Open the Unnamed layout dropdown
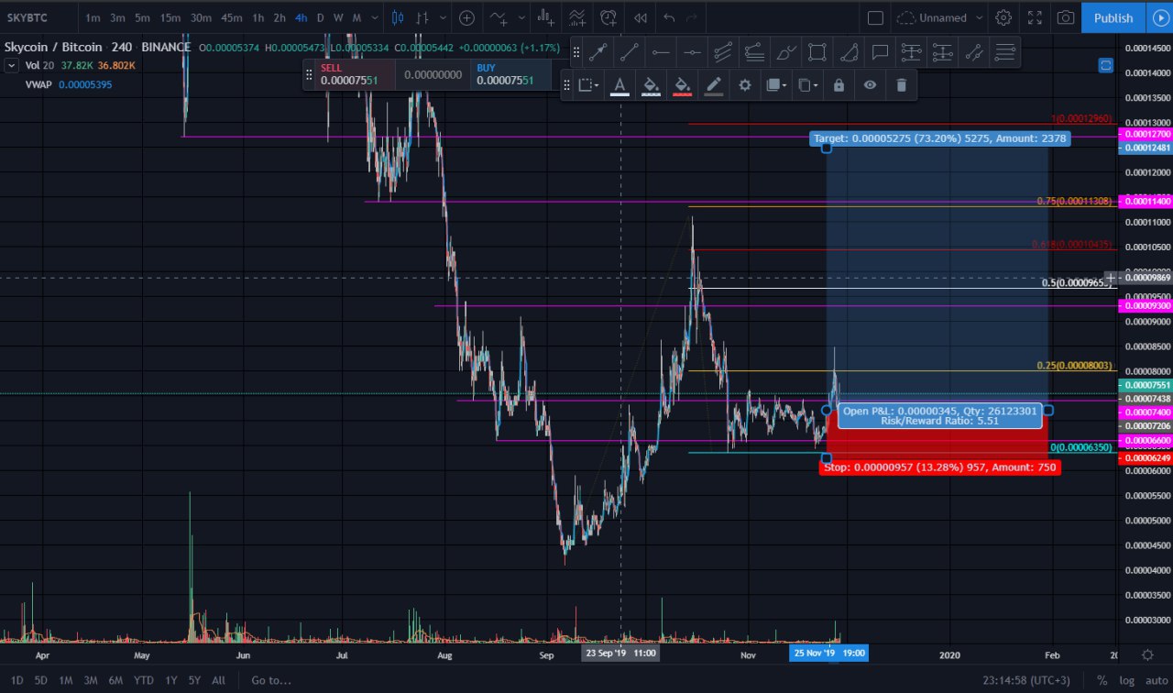The height and width of the screenshot is (693, 1173). click(x=940, y=17)
